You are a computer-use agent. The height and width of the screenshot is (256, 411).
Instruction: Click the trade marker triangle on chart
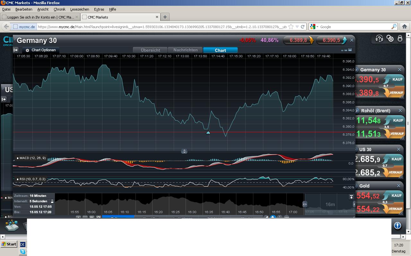(208, 132)
